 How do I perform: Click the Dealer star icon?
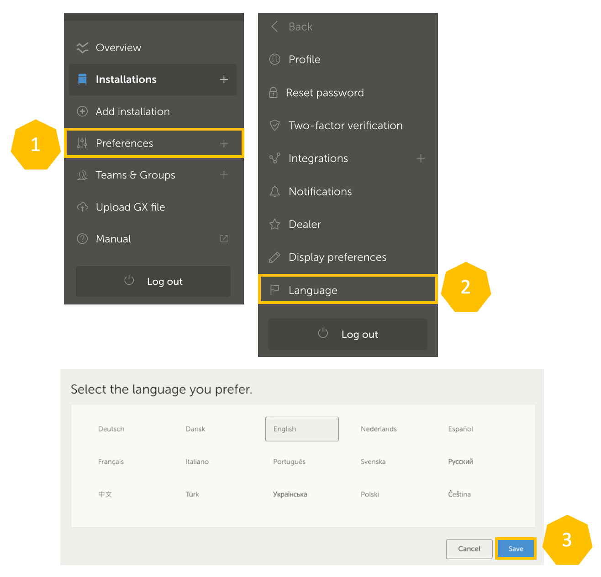pyautogui.click(x=274, y=224)
